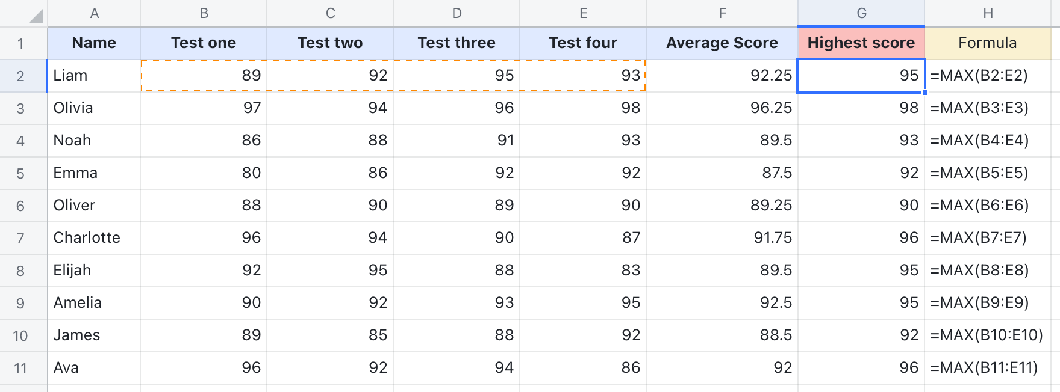Select row number 5
Viewport: 1060px width, 392px height.
tap(23, 173)
